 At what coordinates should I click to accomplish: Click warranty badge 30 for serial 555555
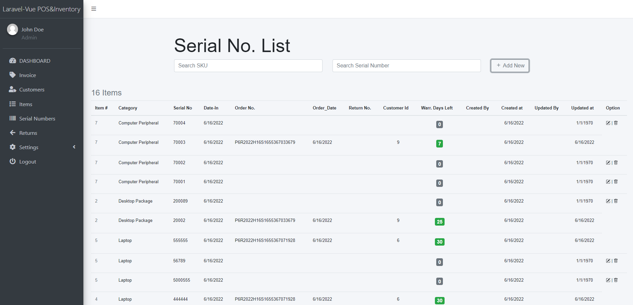click(440, 242)
